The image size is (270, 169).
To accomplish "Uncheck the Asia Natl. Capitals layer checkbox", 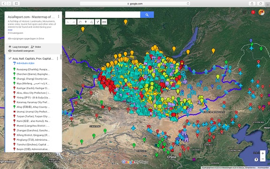I will tap(10, 59).
